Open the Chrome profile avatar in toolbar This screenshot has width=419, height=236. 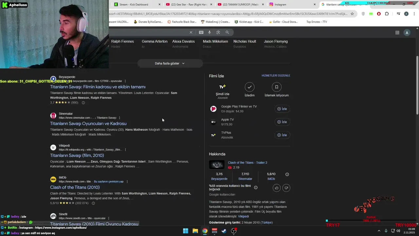click(406, 14)
